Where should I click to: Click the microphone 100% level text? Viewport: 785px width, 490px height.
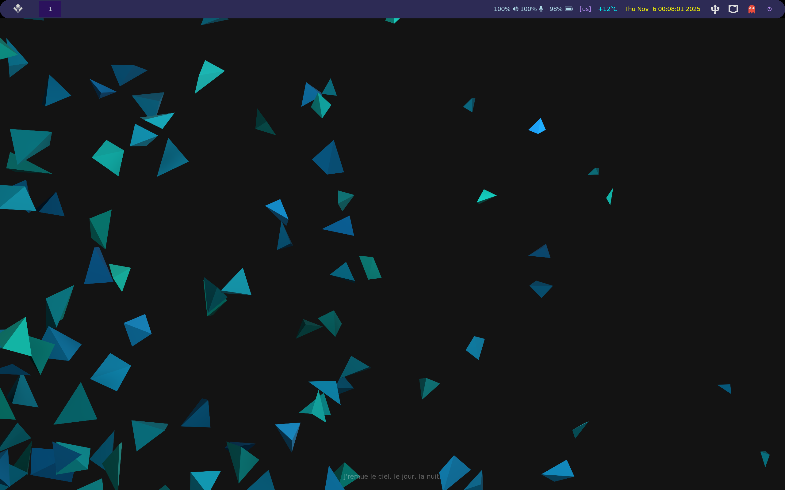528,9
